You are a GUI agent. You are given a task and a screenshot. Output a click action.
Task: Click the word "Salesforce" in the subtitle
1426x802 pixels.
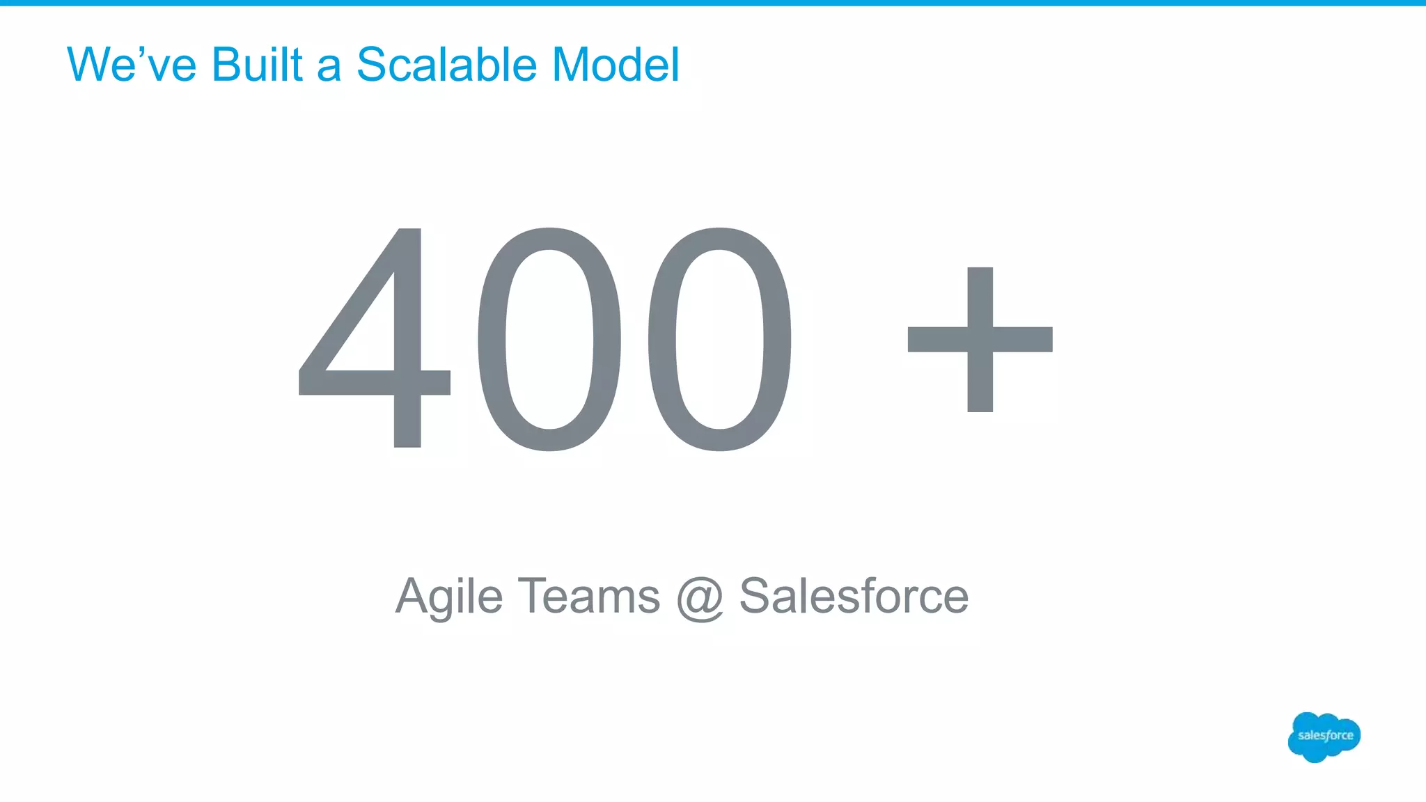coord(854,596)
